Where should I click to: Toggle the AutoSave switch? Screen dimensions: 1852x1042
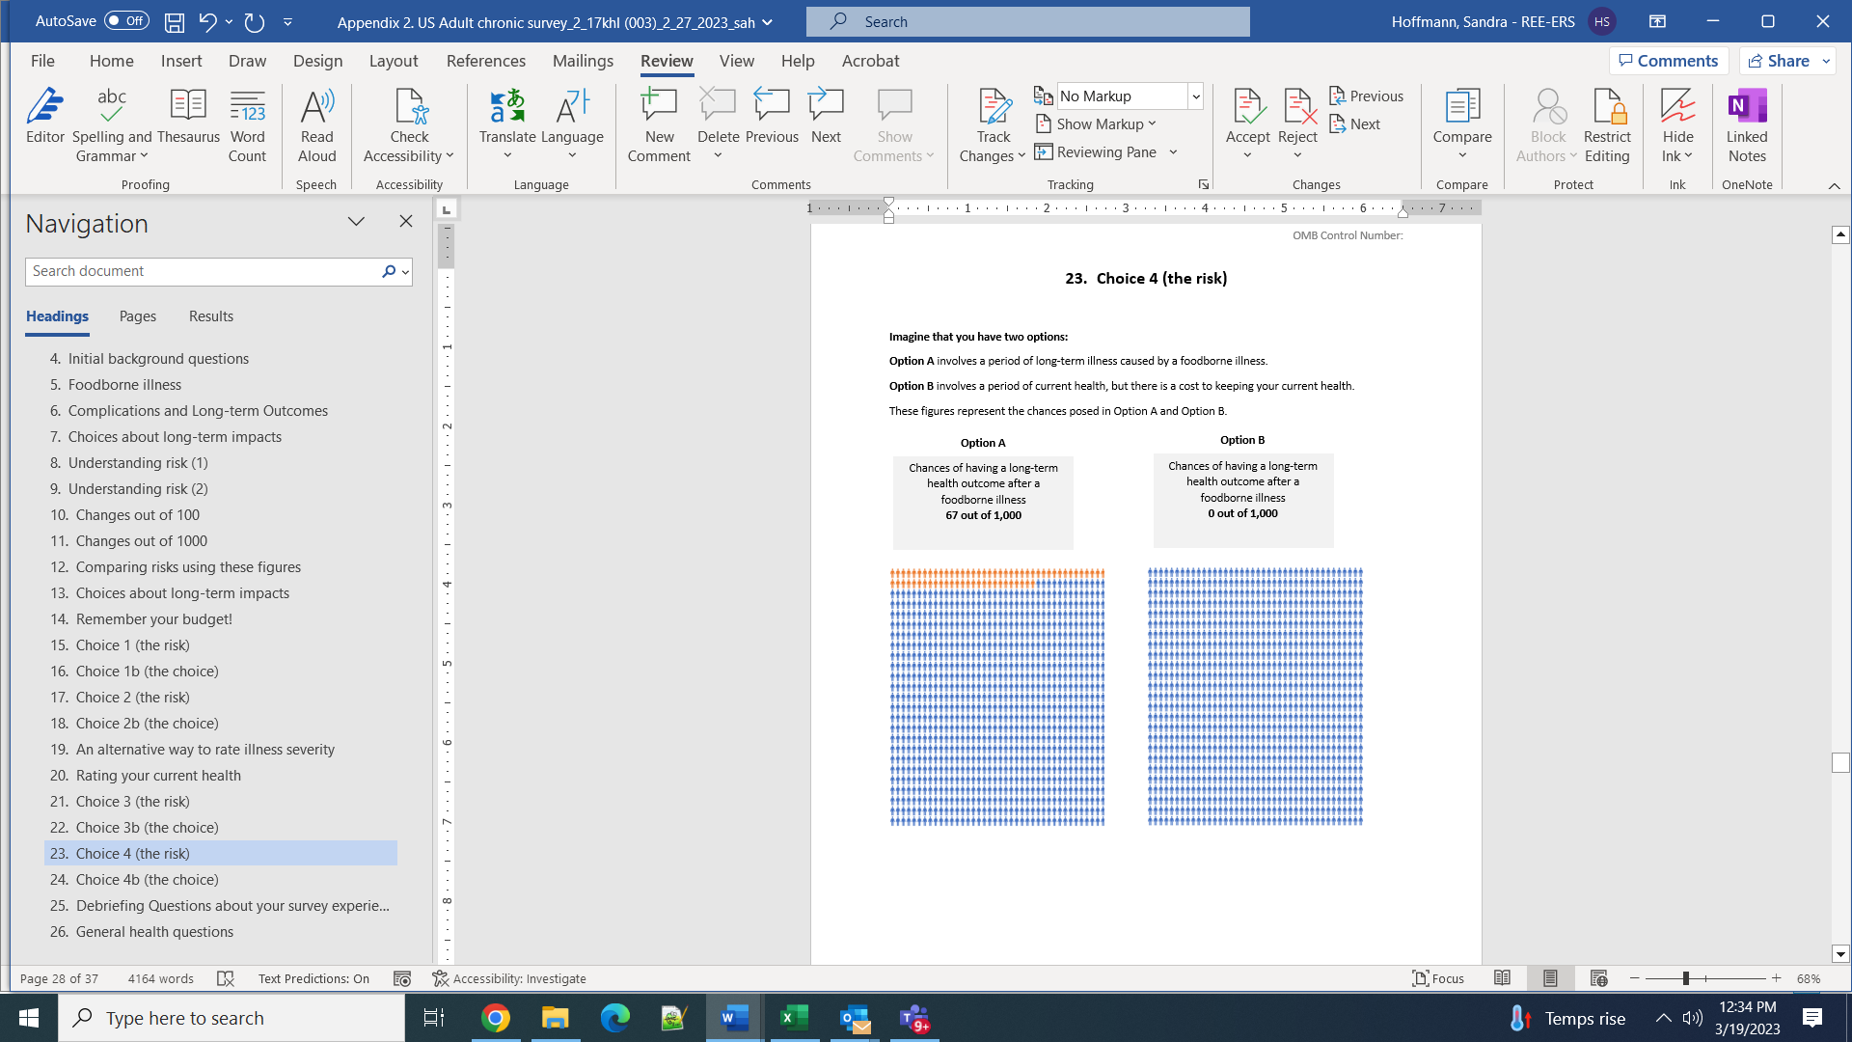click(126, 21)
